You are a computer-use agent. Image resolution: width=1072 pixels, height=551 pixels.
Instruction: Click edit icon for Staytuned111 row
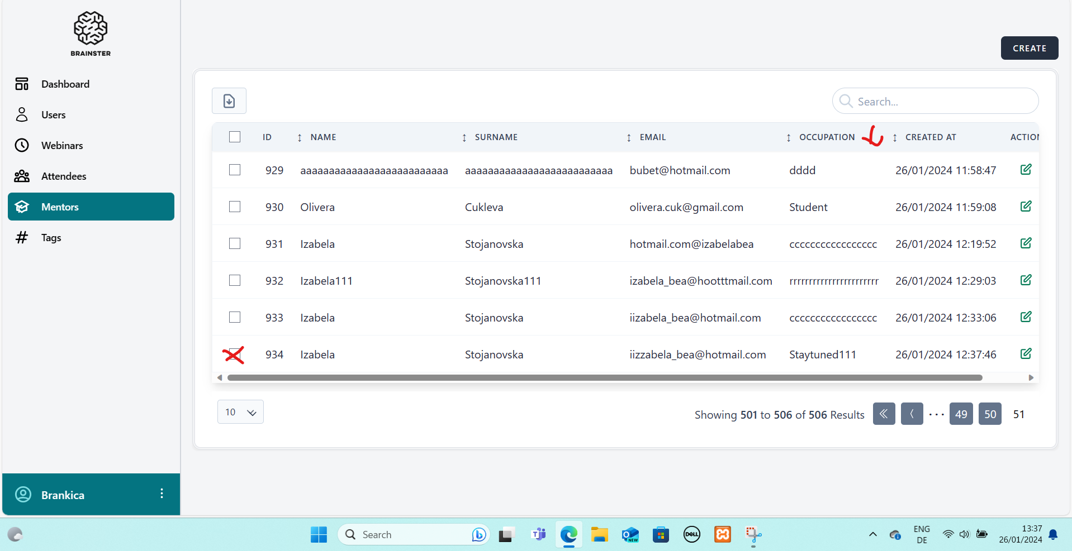pyautogui.click(x=1026, y=354)
